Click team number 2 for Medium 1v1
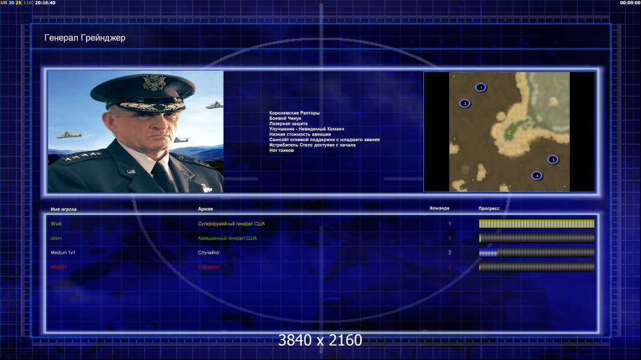This screenshot has height=360, width=641. [x=450, y=253]
